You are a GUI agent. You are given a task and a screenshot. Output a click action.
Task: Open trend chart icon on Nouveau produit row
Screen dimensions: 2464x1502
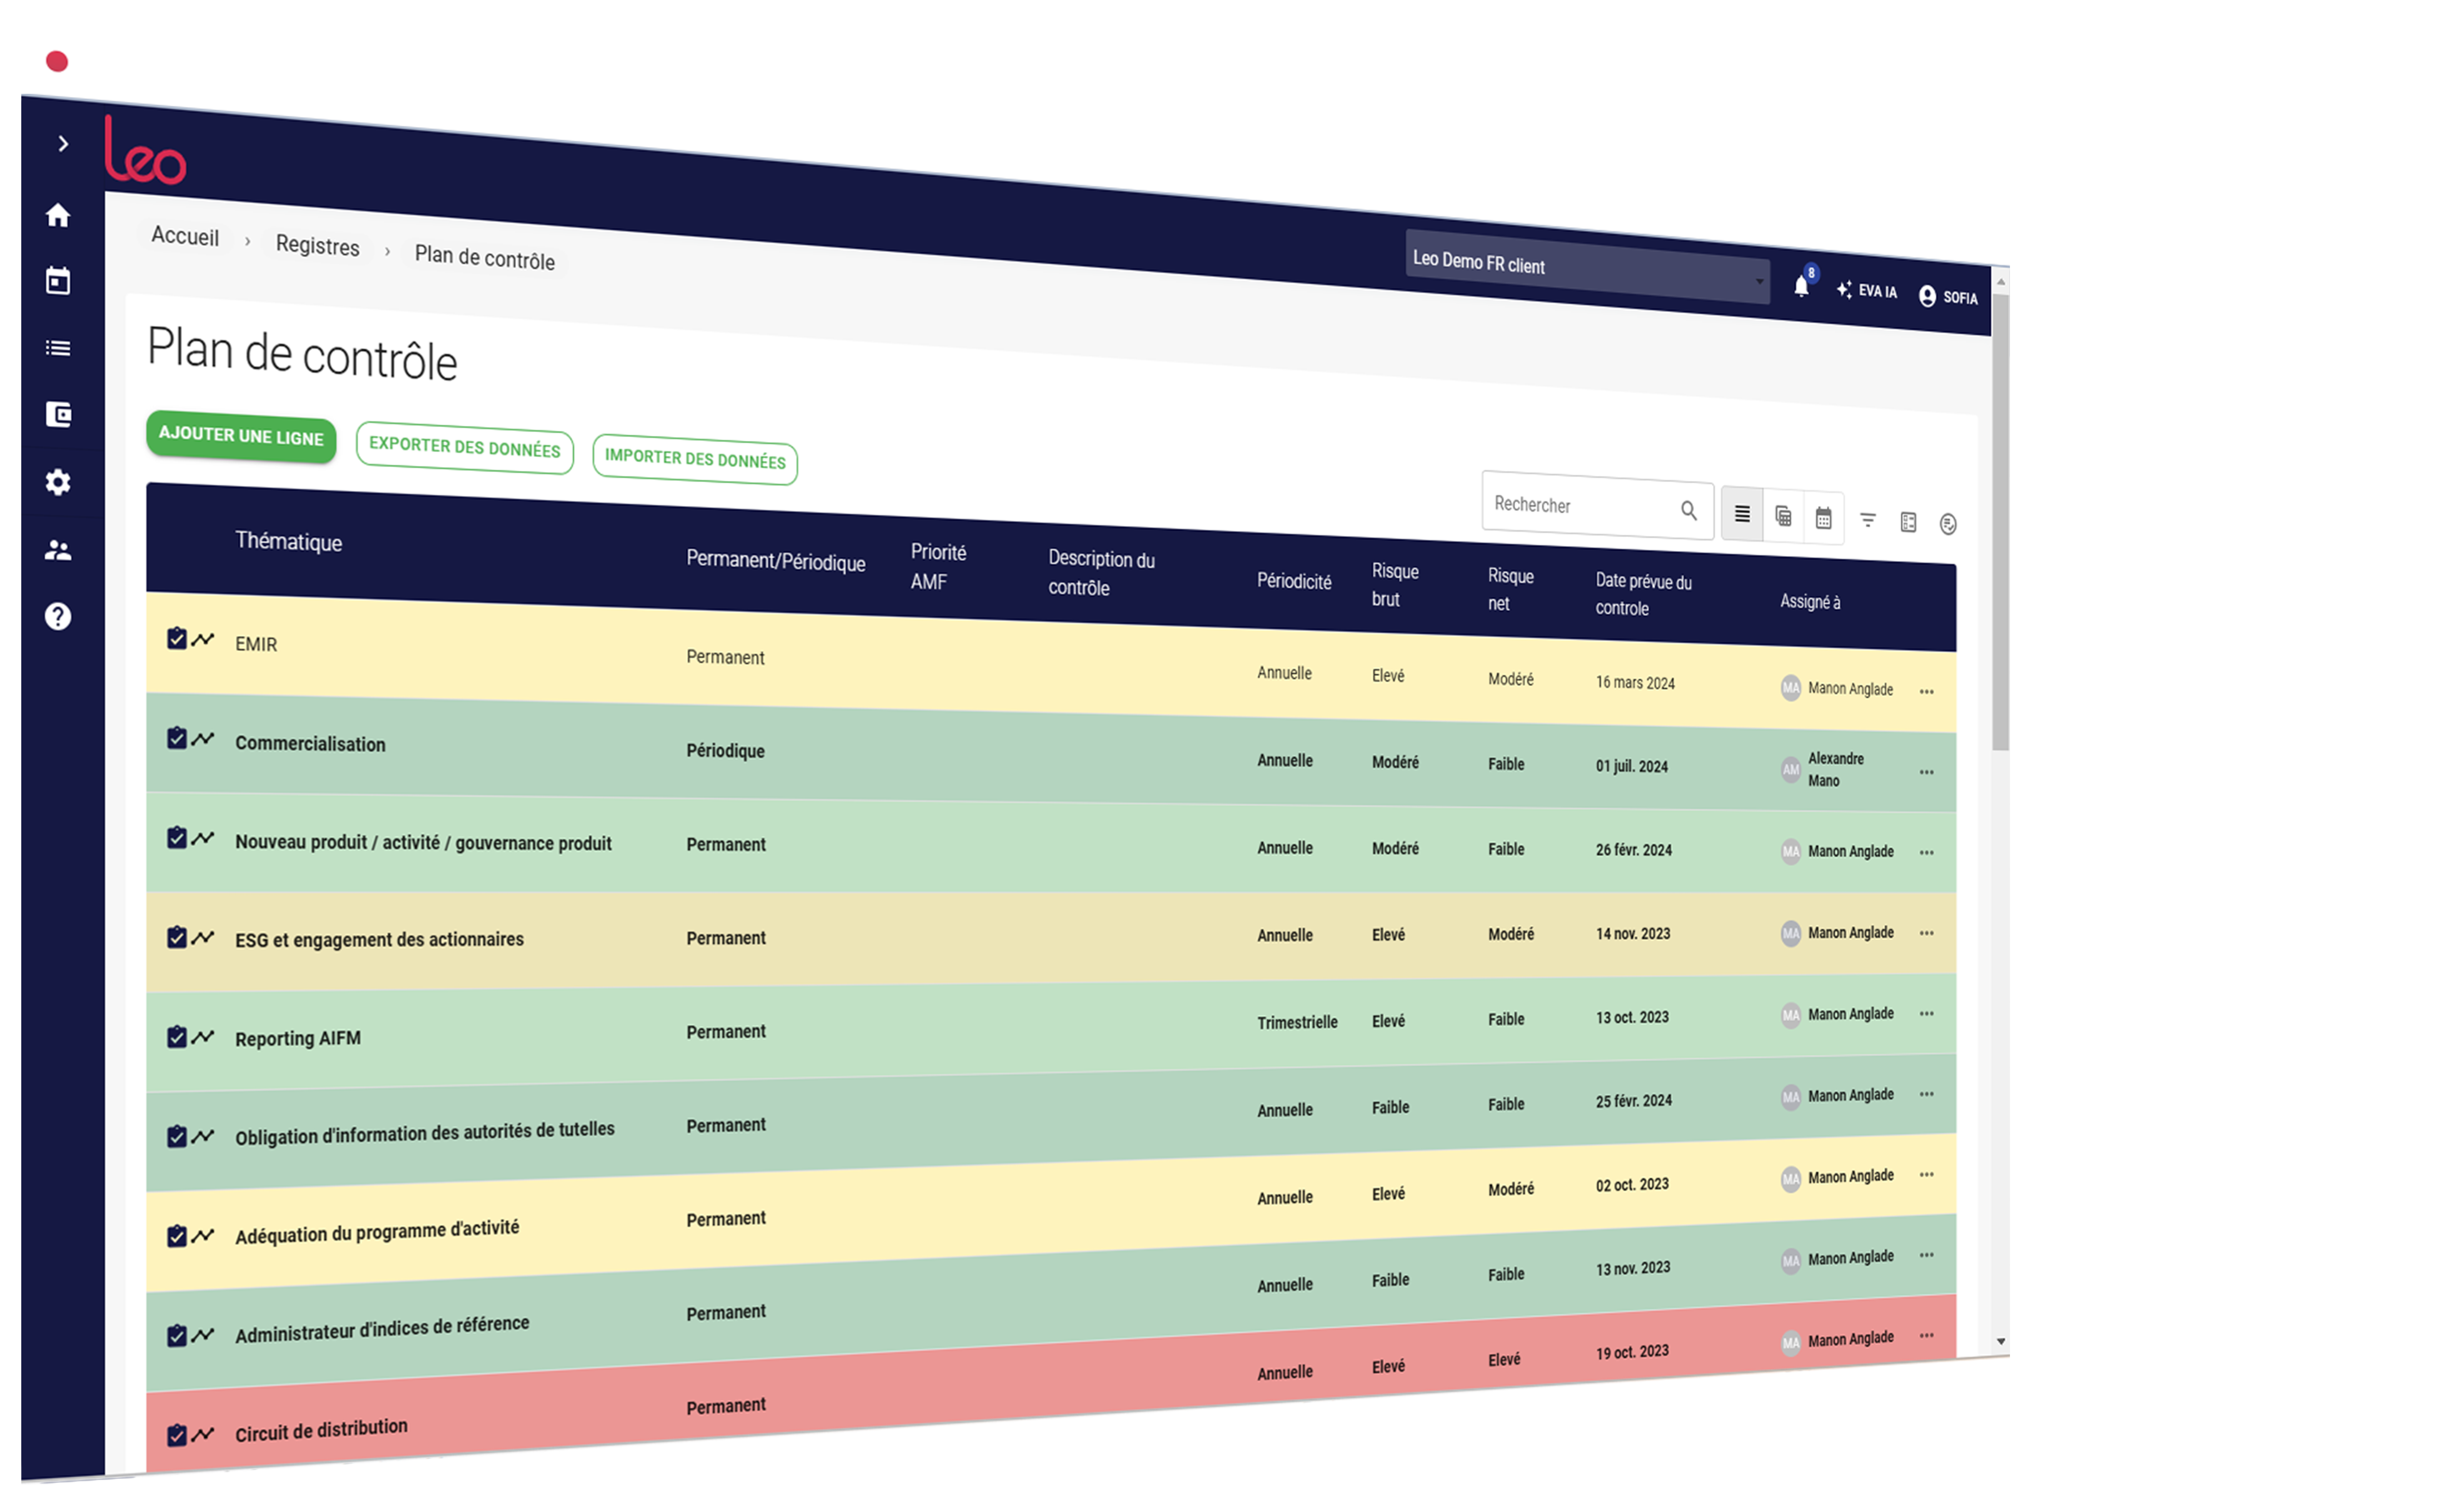coord(203,837)
